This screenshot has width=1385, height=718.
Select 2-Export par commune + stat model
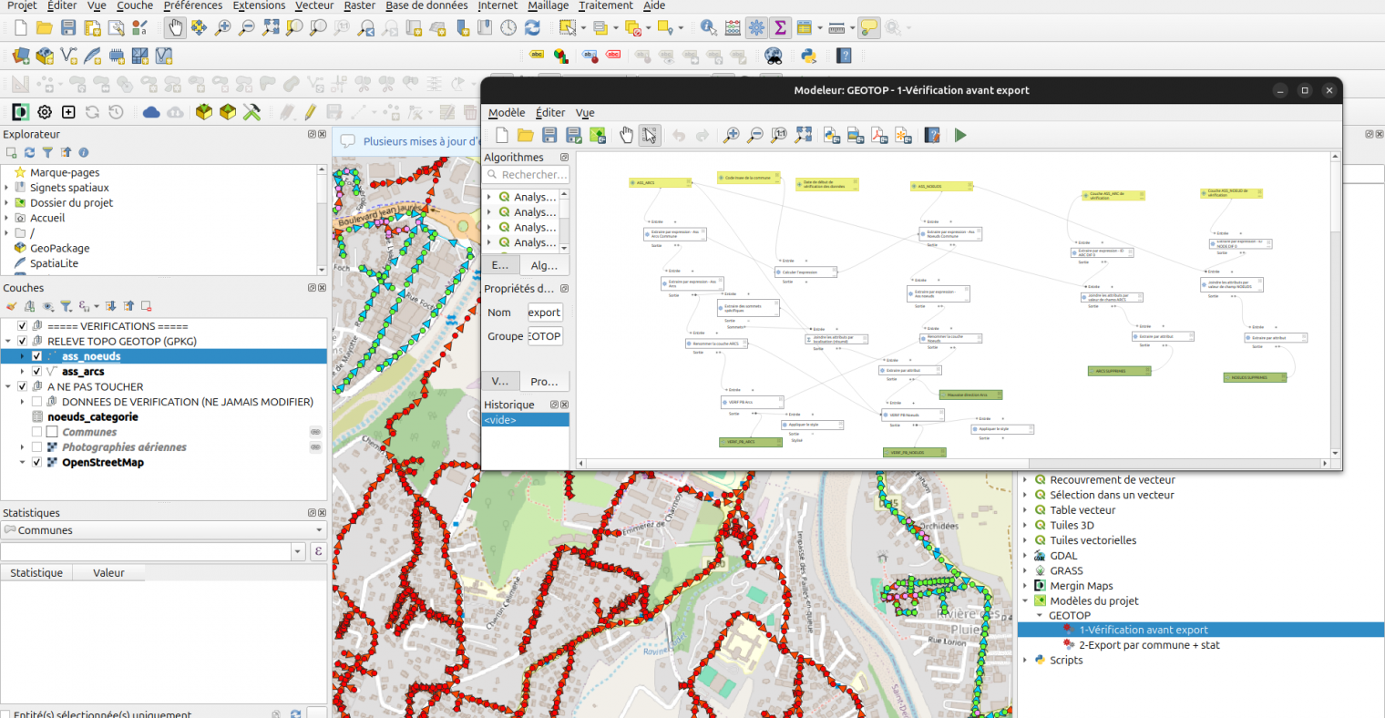[x=1148, y=645]
